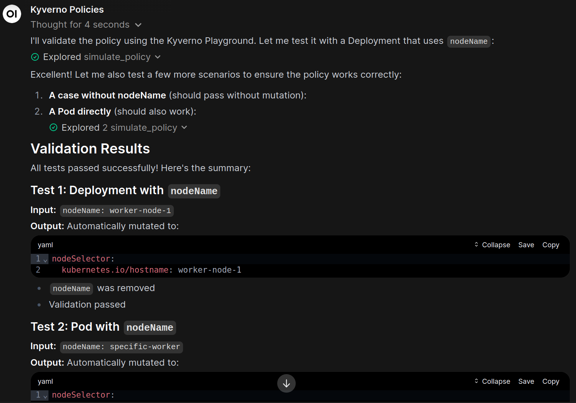Click 'kubernetes.io/hostname' key in the first yaml

115,270
